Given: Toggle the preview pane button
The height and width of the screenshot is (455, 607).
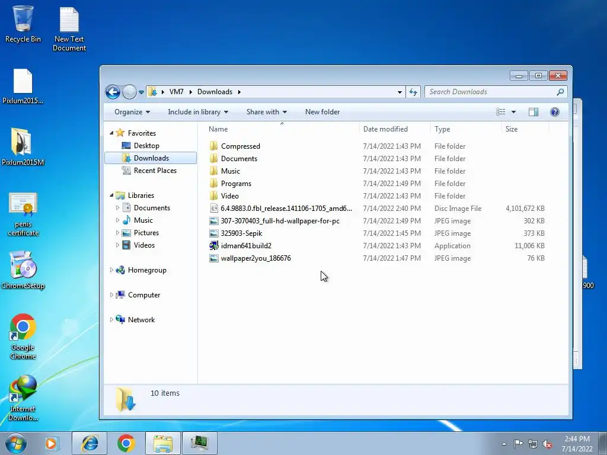Looking at the screenshot, I should tap(533, 112).
